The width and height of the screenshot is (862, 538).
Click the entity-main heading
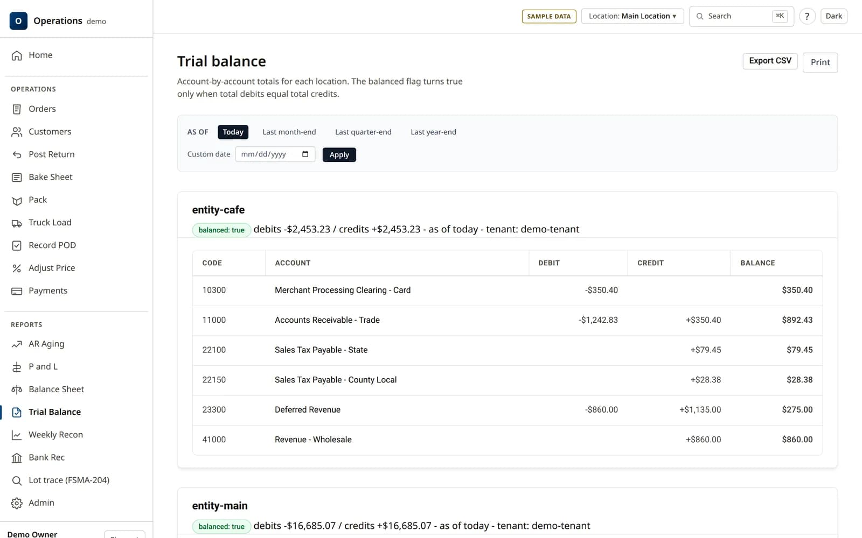220,506
